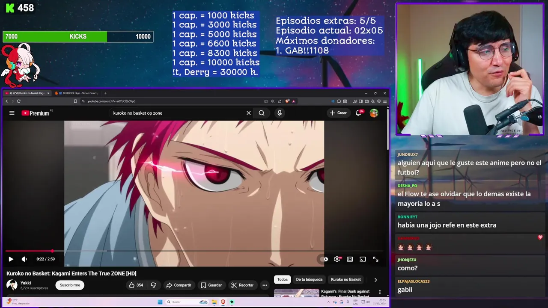
Task: Toggle browser sidebar panel icon
Action: click(x=360, y=101)
